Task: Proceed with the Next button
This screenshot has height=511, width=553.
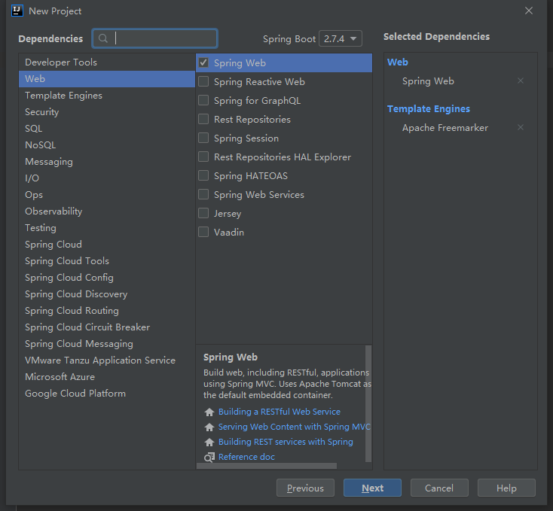Action: click(x=372, y=488)
